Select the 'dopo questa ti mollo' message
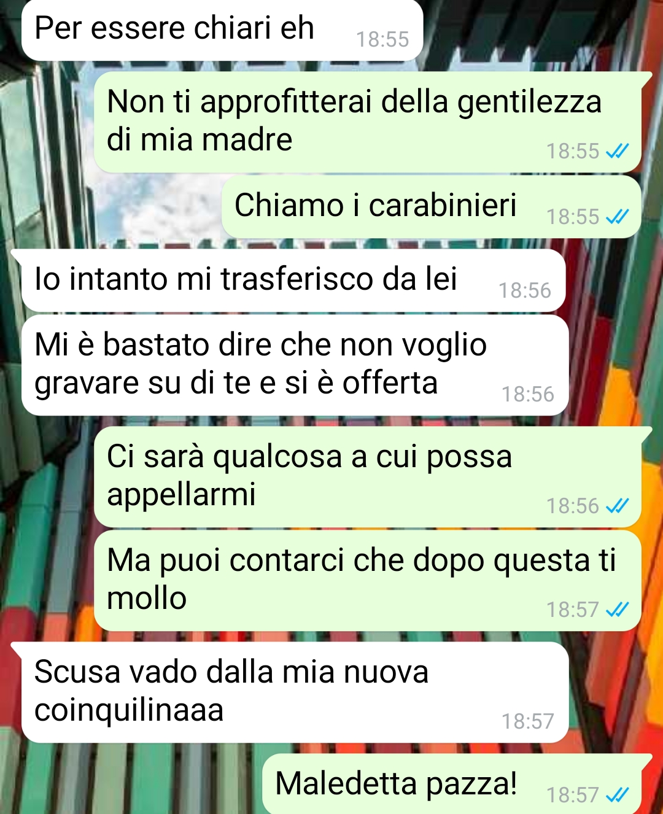 pos(368,580)
